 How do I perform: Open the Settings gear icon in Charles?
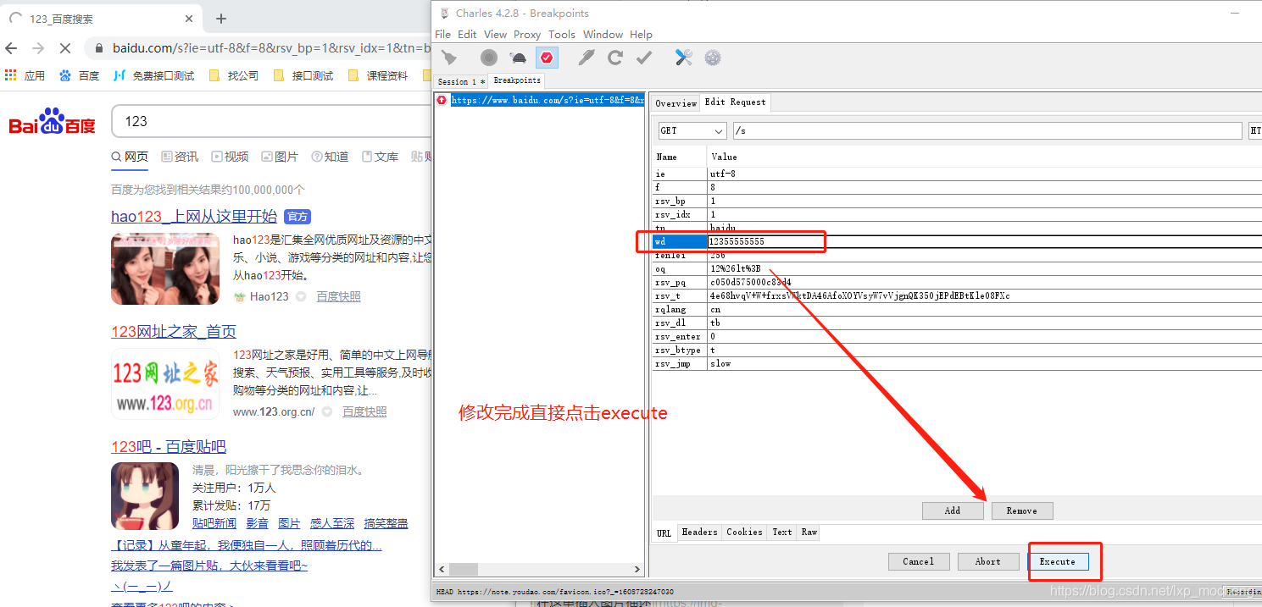tap(713, 58)
